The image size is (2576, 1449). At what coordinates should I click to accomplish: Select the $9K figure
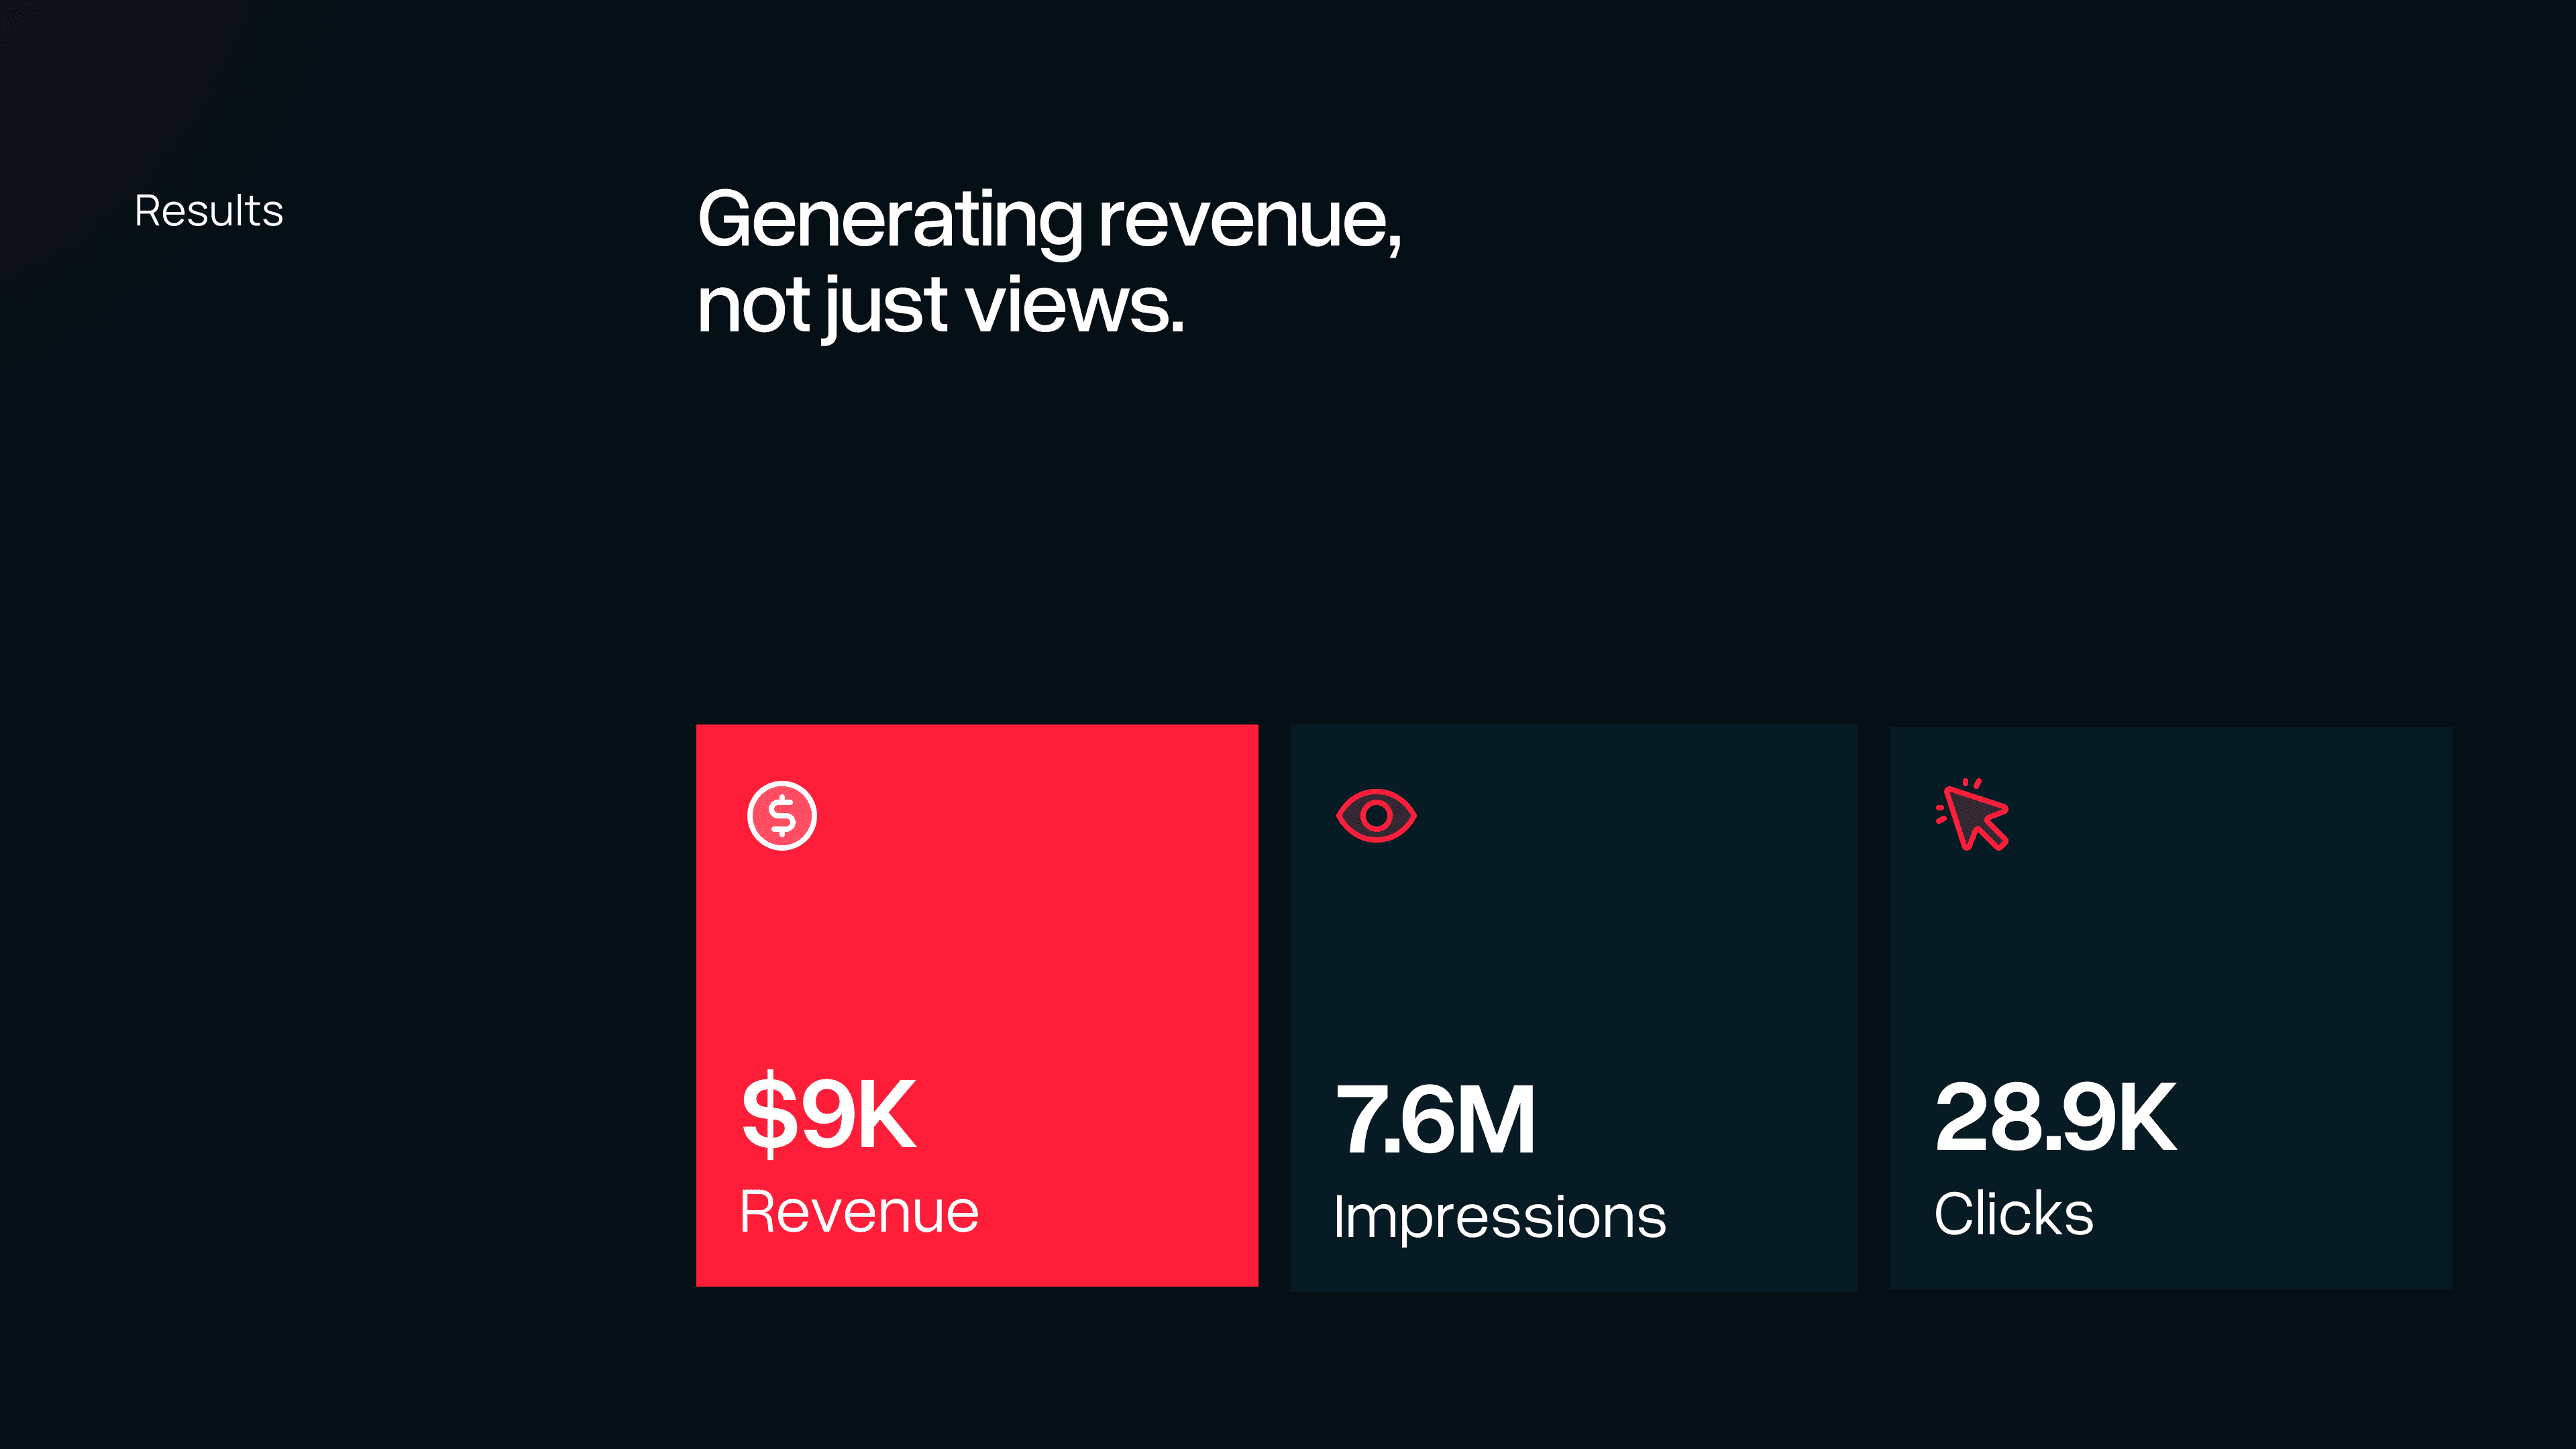(828, 1114)
